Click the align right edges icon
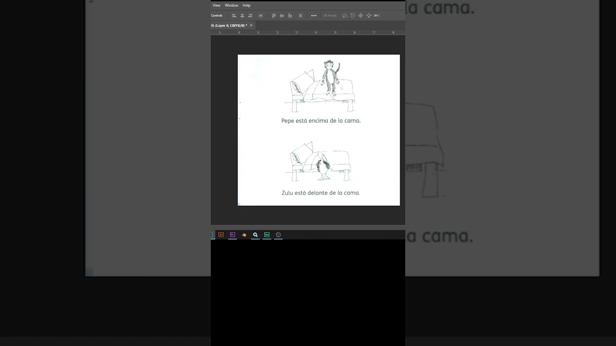The width and height of the screenshot is (616, 346). (x=250, y=15)
